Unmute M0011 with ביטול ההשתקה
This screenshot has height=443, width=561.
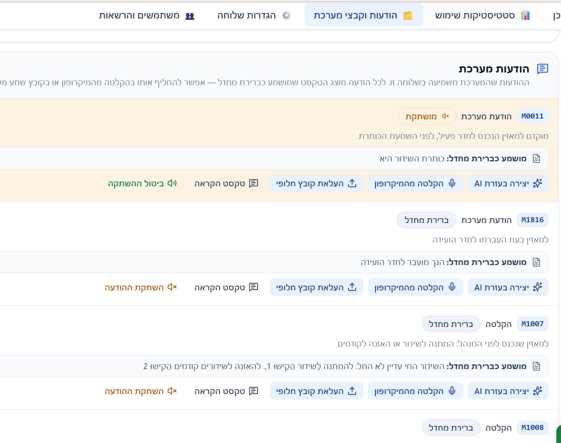click(x=142, y=183)
